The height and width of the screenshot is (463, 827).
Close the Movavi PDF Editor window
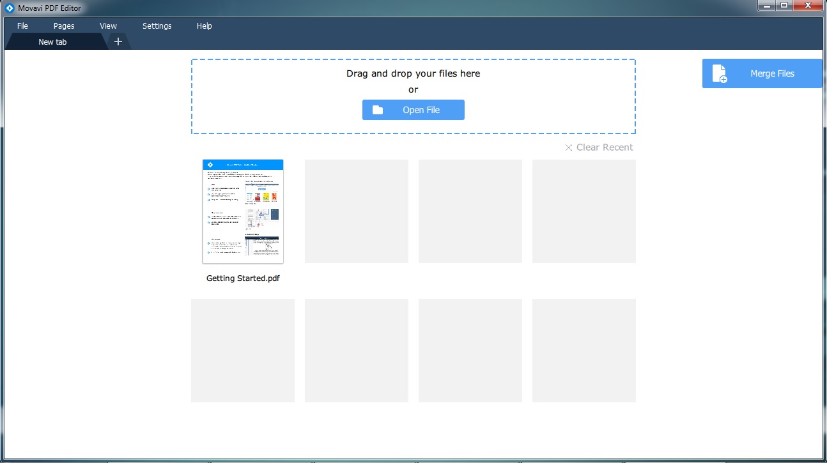coord(807,6)
